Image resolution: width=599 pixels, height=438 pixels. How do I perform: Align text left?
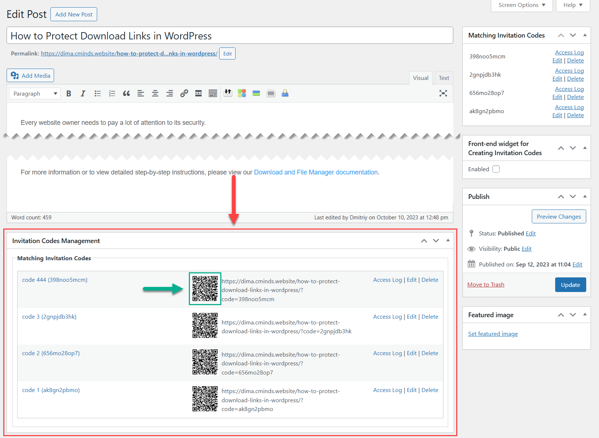(141, 93)
